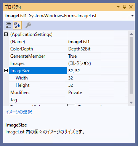Click the ImageSize description heading
The height and width of the screenshot is (146, 138).
click(16, 125)
